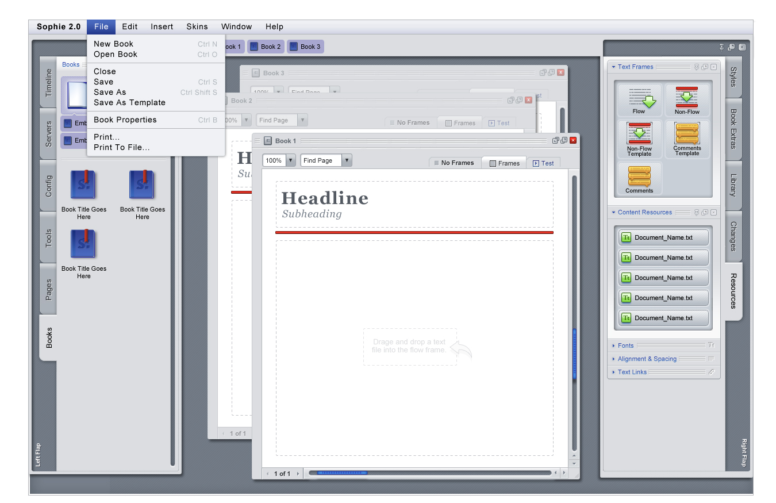This screenshot has height=503, width=776.
Task: Click the Alignment & Spacing panel icon
Action: [711, 359]
